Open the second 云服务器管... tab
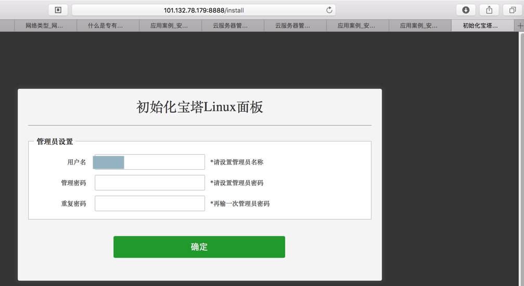This screenshot has width=524, height=286. click(x=295, y=25)
